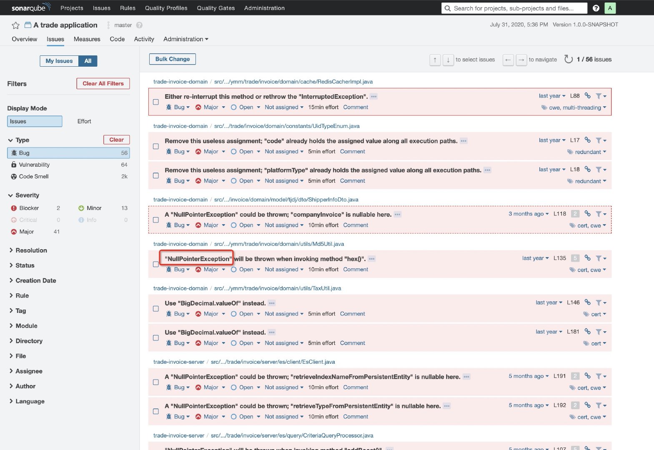Clear the Type filter
Viewport: 654px width, 450px height.
pos(116,140)
